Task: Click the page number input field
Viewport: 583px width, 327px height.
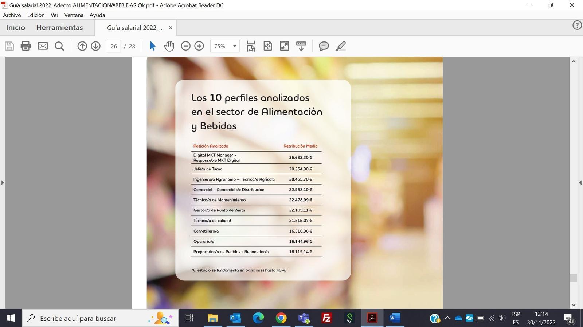Action: click(x=114, y=46)
